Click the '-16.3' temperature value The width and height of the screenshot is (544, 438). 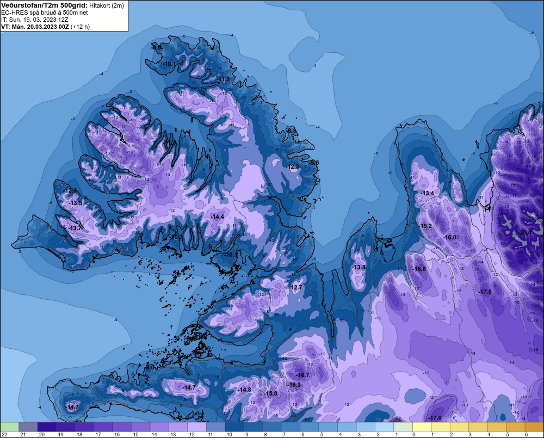[x=294, y=385]
